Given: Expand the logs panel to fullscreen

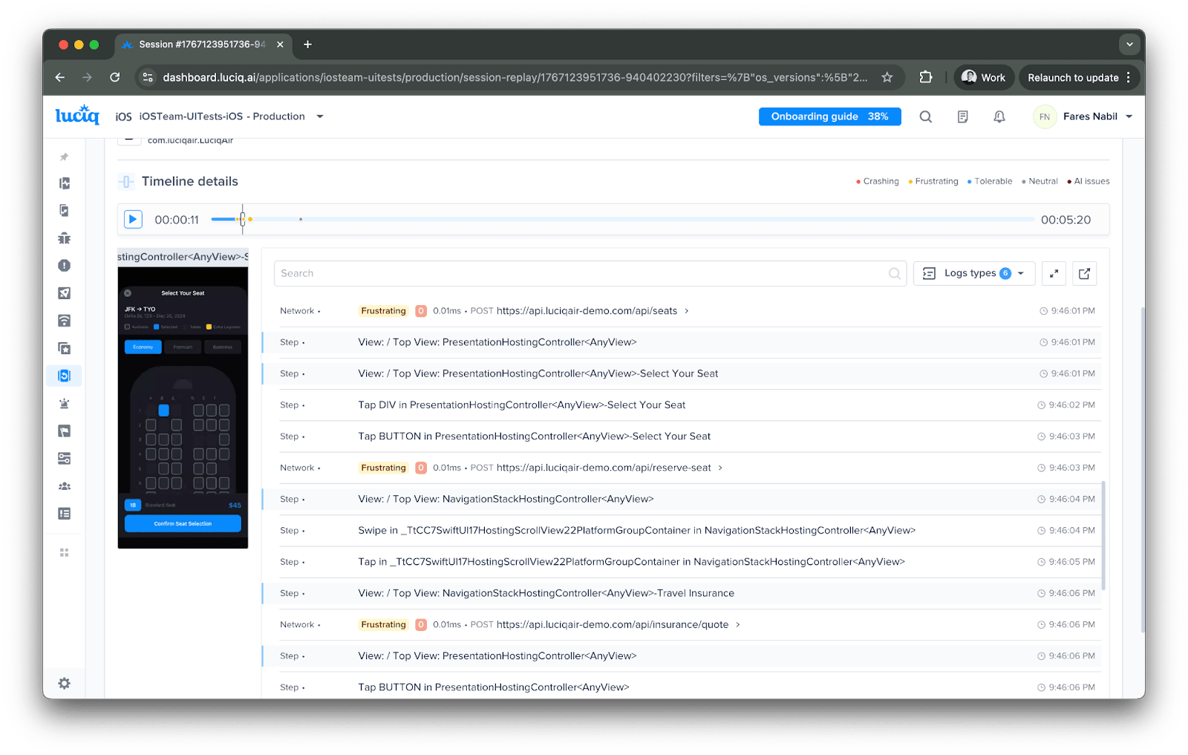Looking at the screenshot, I should (1054, 273).
